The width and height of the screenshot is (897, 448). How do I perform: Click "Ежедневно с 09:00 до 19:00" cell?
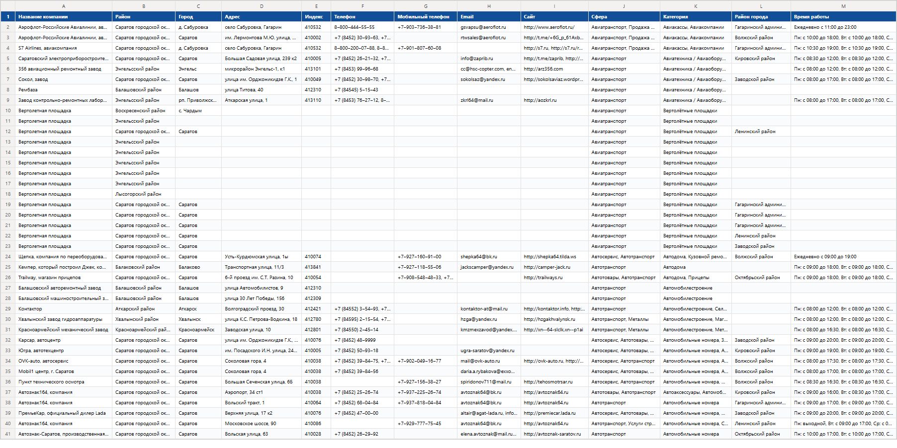tap(843, 257)
